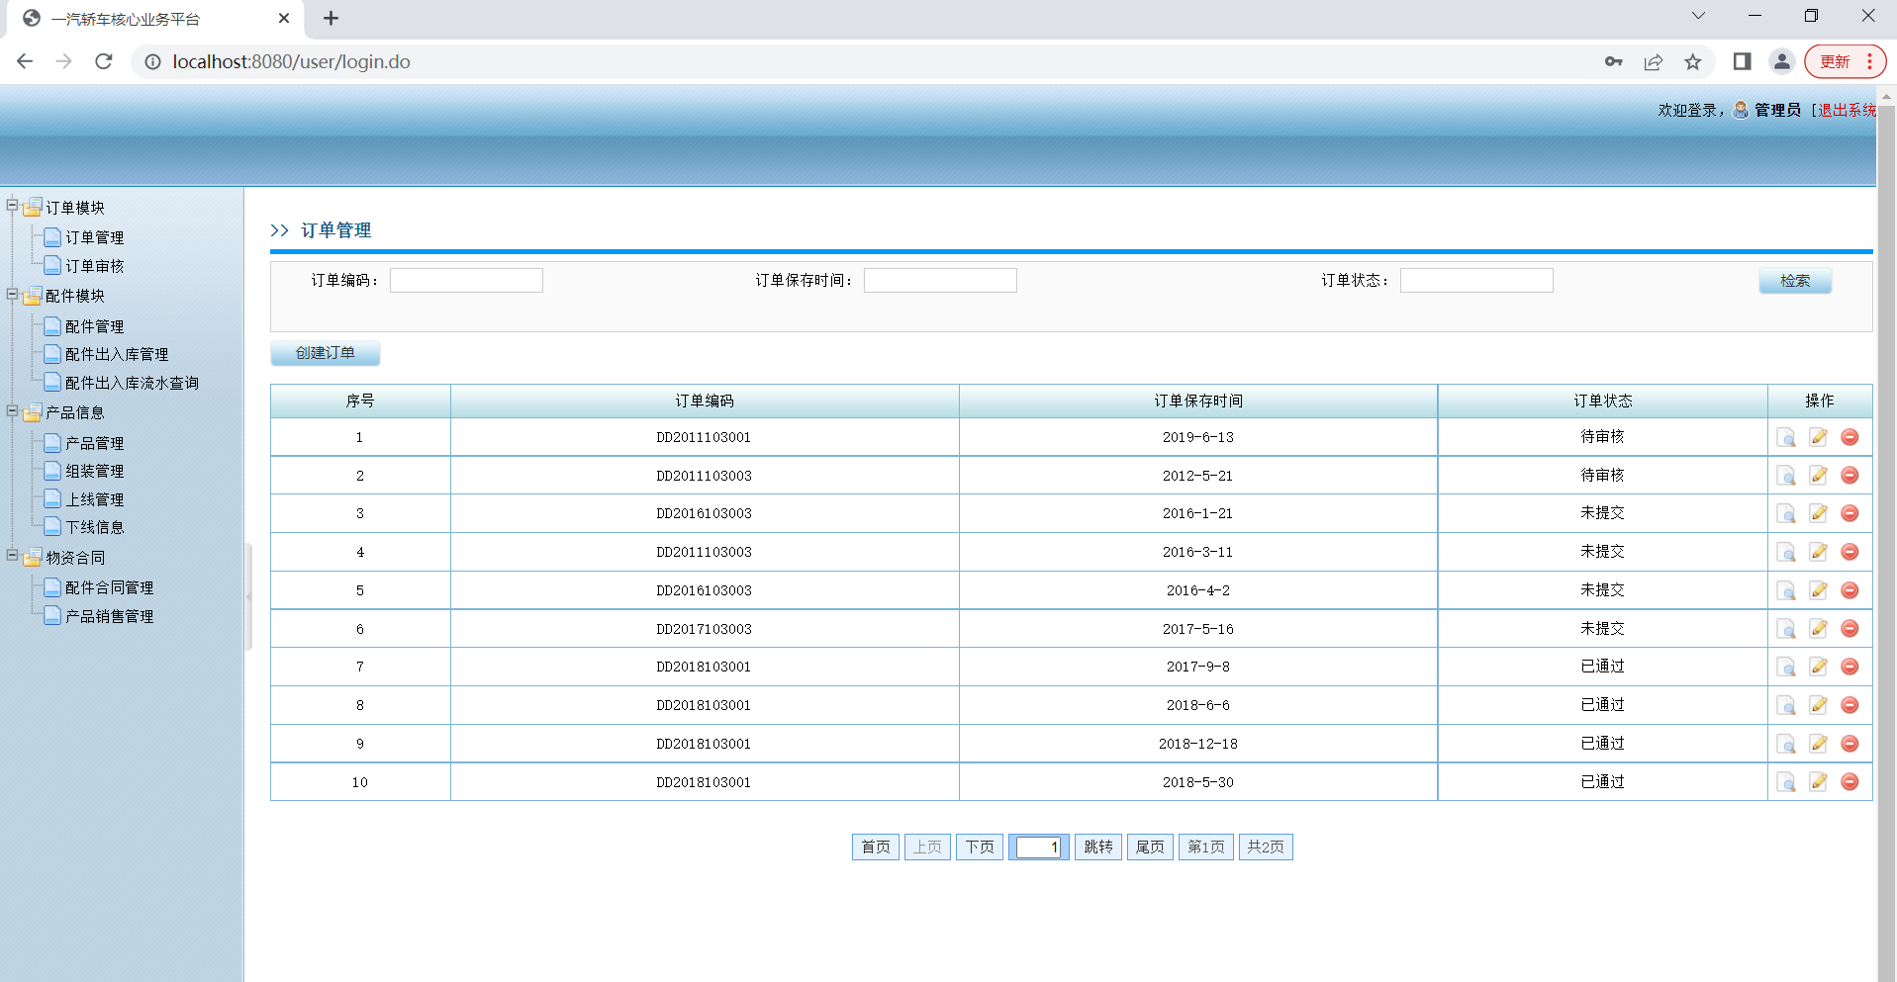Delete order row 8 dated 2018-6-6
Viewport: 1897px width, 982px height.
click(1850, 705)
